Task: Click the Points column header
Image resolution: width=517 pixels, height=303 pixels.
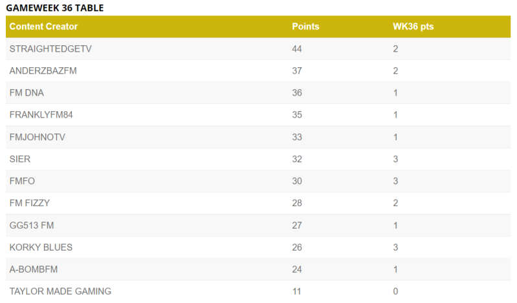Action: tap(305, 26)
